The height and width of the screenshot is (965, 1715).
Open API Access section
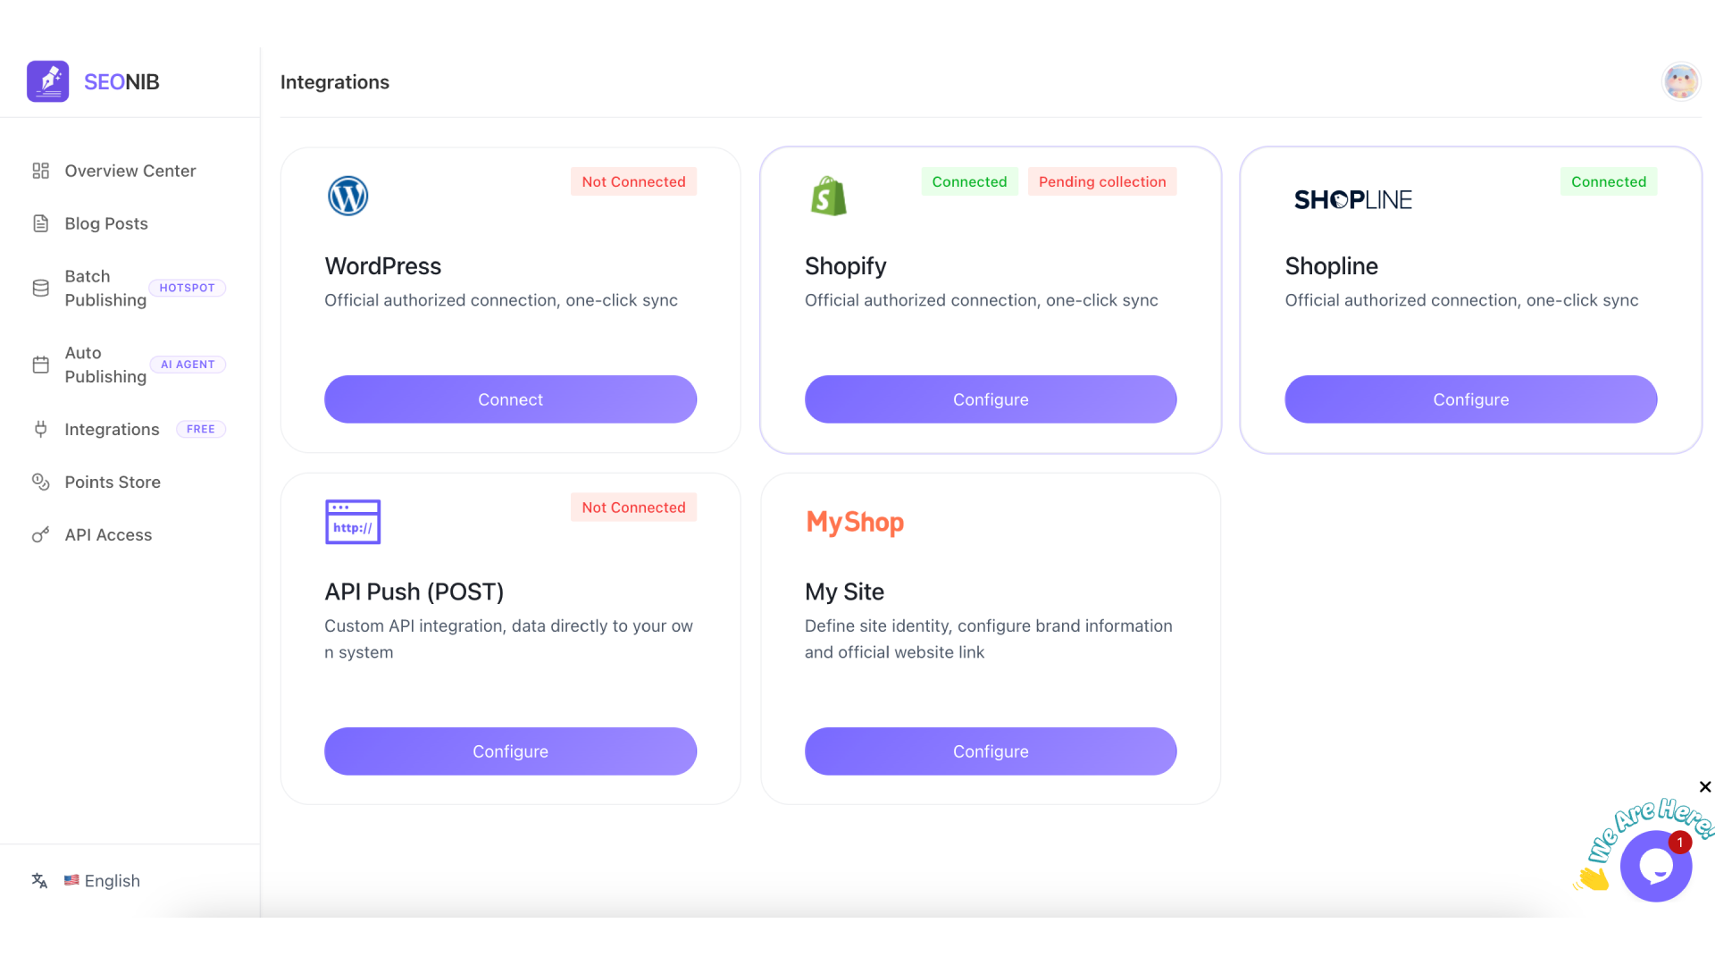(x=108, y=535)
